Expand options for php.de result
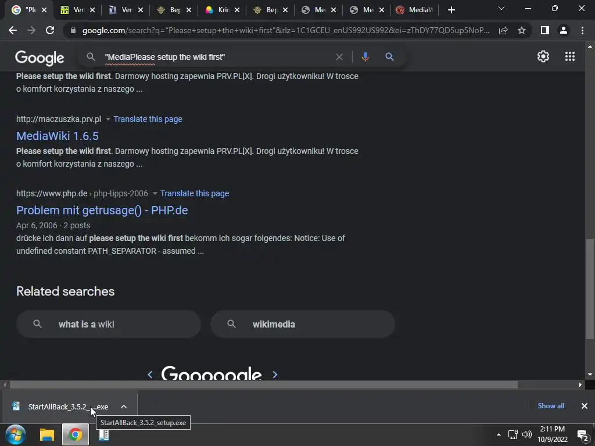The width and height of the screenshot is (595, 446). pos(155,193)
